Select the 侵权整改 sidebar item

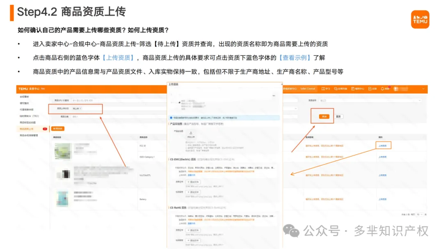(24, 103)
